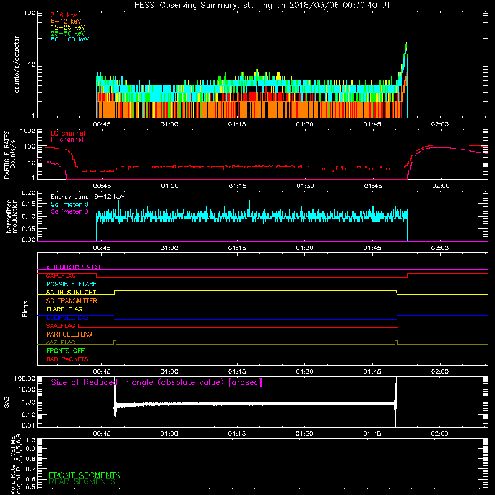Click the 'Flags' vertical axis label
Image resolution: width=495 pixels, height=495 pixels.
25,309
